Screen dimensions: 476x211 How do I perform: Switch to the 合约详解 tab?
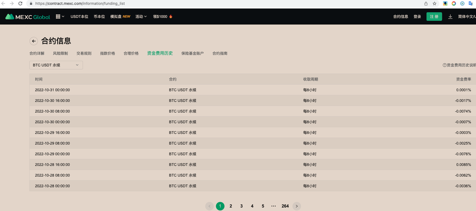pos(36,53)
